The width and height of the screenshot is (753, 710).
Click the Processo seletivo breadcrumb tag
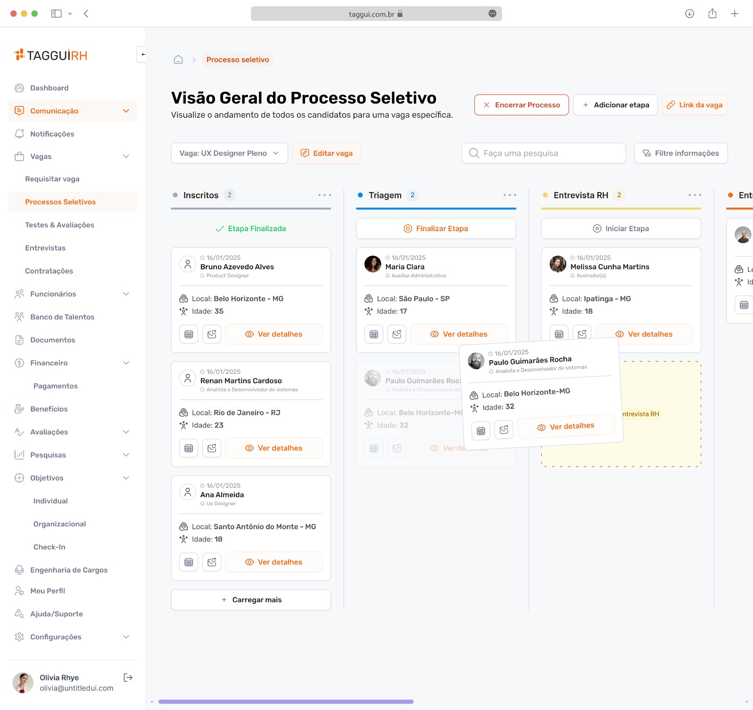coord(237,59)
